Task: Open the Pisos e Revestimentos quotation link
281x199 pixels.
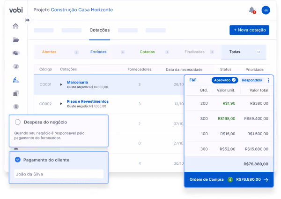Action: coord(88,101)
